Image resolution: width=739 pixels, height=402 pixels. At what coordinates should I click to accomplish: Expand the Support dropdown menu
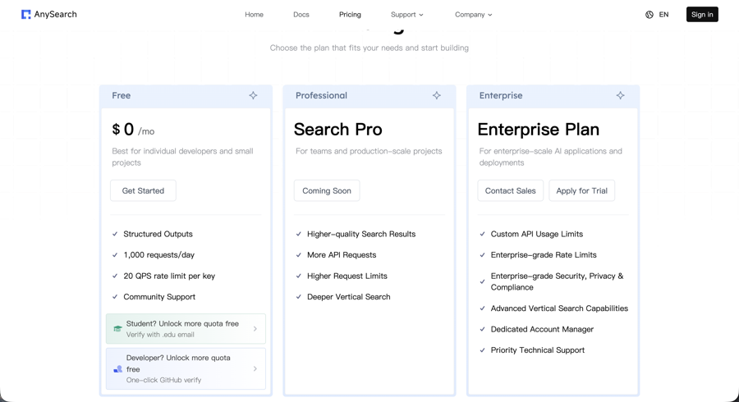click(x=406, y=15)
